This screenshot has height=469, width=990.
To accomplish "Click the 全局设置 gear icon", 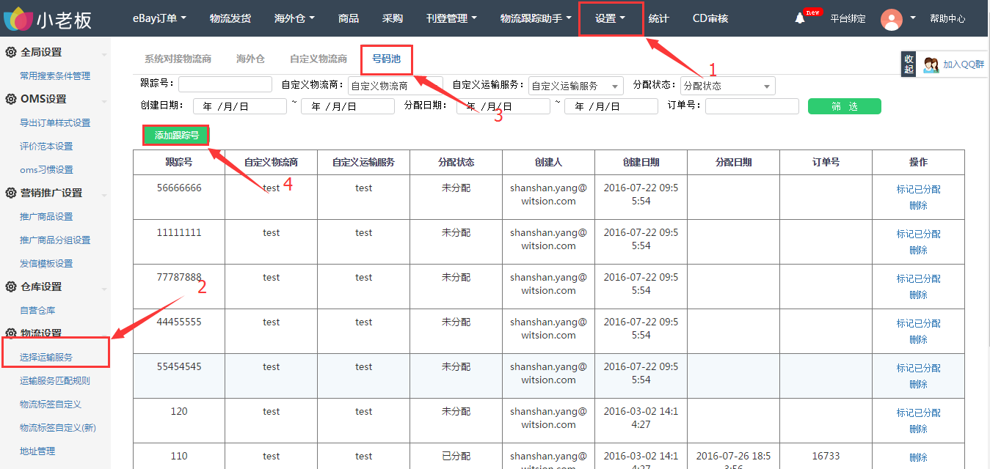I will point(11,53).
